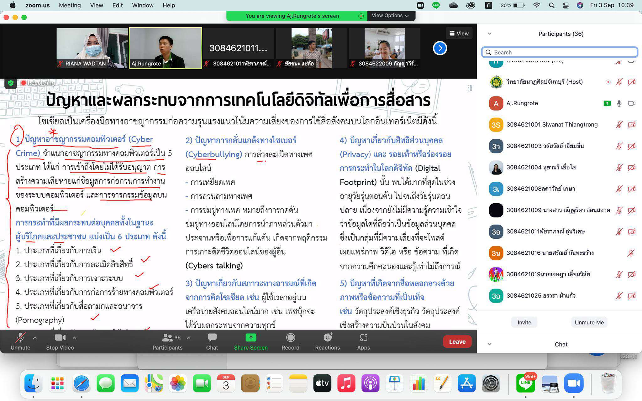Viewport: 642px width, 401px height.
Task: Click the Record icon
Action: coord(290,338)
